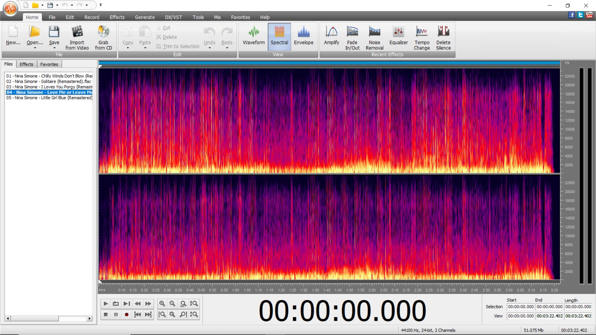Viewport: 596px width, 335px height.
Task: Click the Selection Start time field
Action: pyautogui.click(x=521, y=307)
